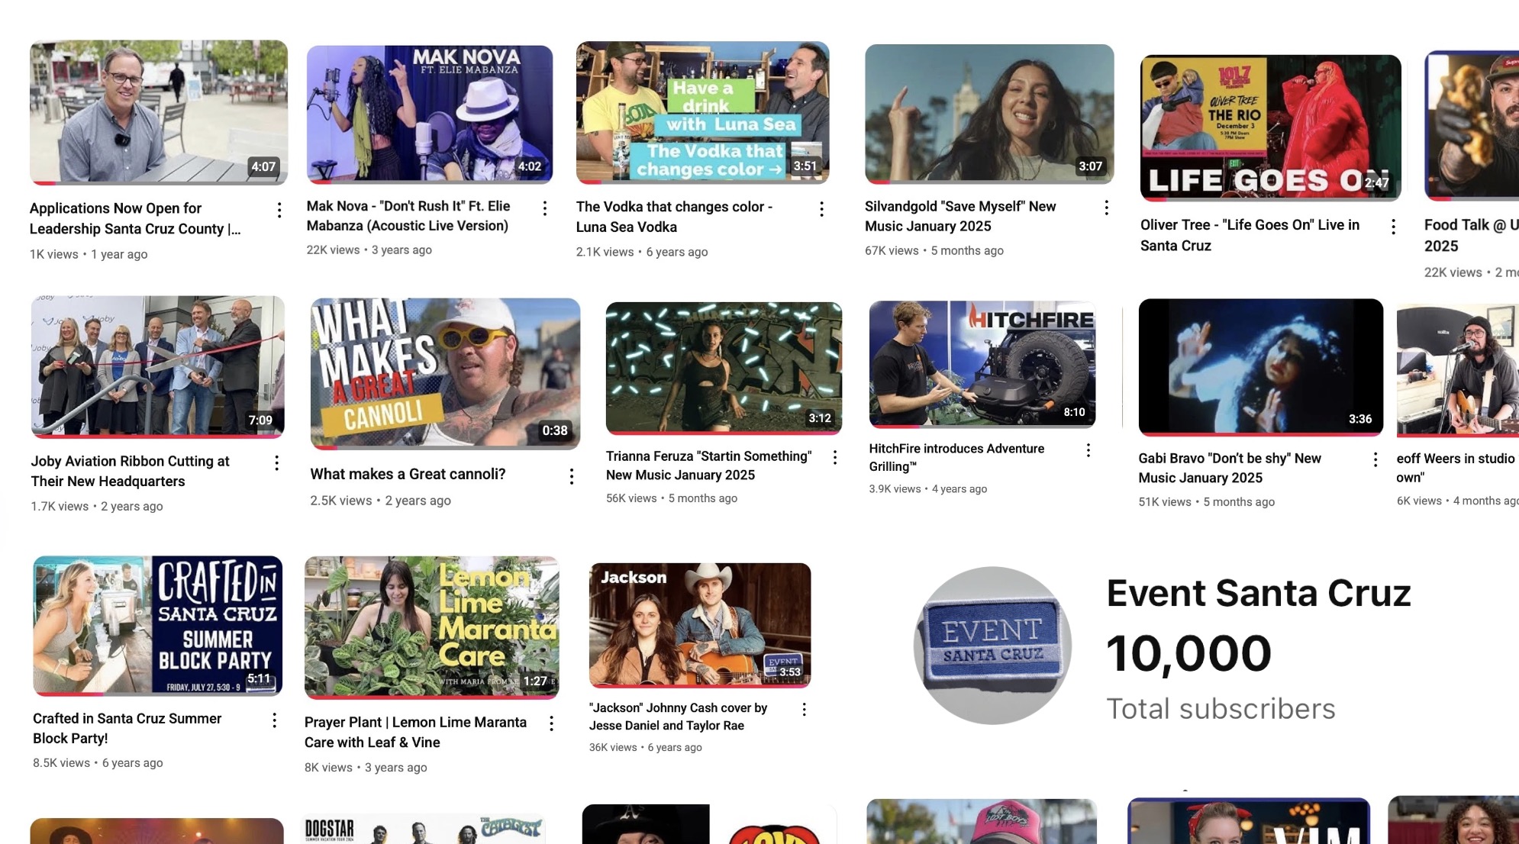Open Trianna Feruza graffiti wall thumbnail

click(x=724, y=368)
